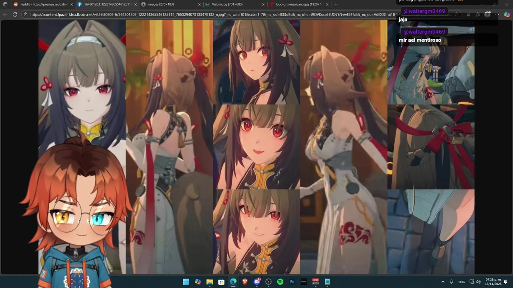This screenshot has width=513, height=288.
Task: Open Microsoft Store from the taskbar
Action: (221, 282)
